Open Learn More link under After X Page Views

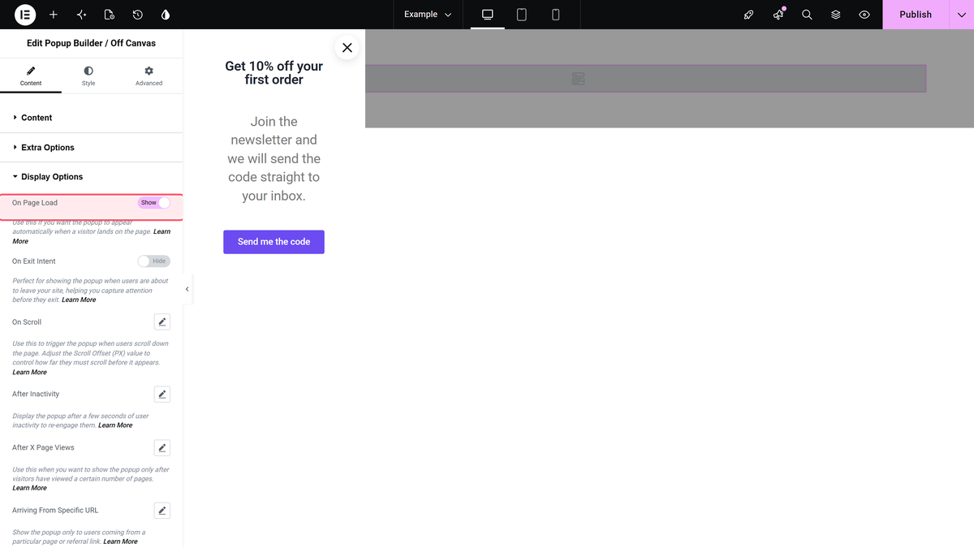tap(29, 488)
